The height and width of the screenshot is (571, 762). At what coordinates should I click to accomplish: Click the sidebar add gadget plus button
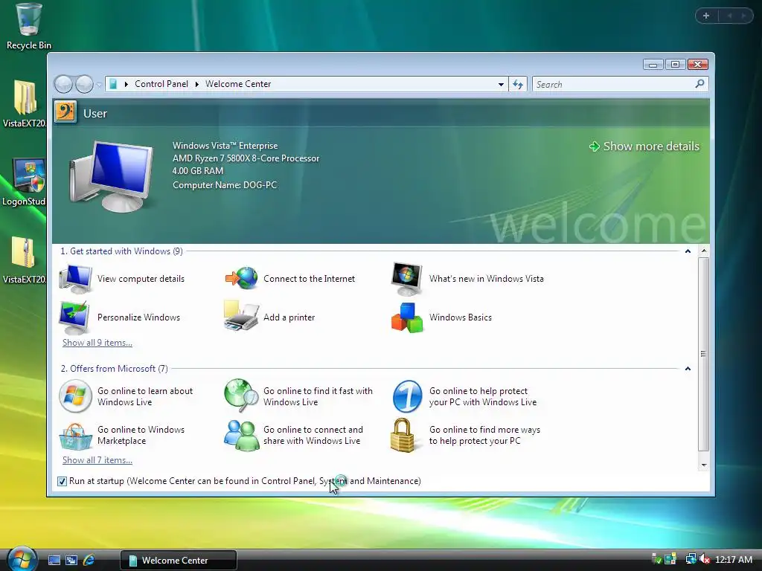pyautogui.click(x=706, y=16)
